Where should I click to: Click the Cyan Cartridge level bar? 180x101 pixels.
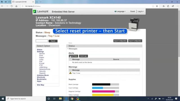pyautogui.click(x=105, y=88)
